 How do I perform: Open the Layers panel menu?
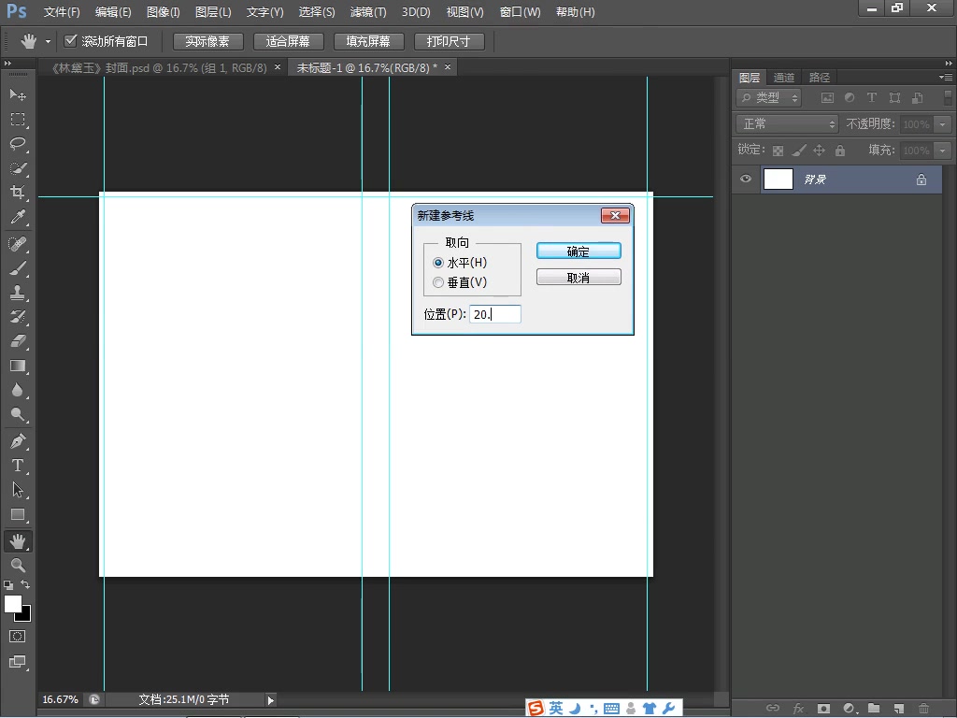[947, 77]
